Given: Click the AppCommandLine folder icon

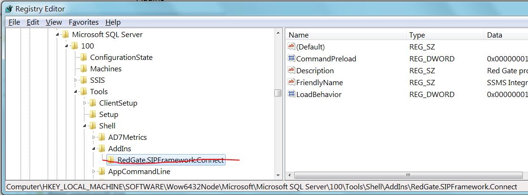Looking at the screenshot, I should click(x=102, y=172).
